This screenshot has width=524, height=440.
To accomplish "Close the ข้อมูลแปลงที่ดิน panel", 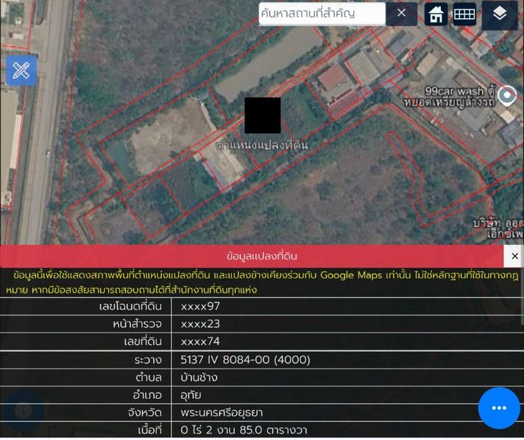I will tap(515, 256).
